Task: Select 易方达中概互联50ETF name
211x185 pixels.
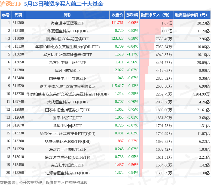Action: coord(68,63)
